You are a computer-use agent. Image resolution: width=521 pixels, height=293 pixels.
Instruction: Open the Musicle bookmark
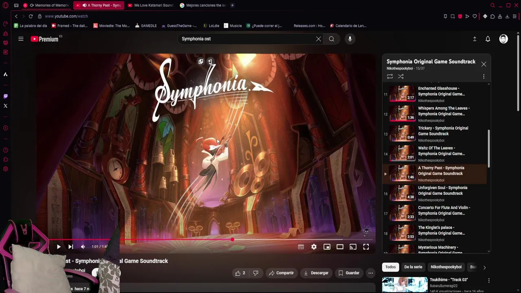point(233,26)
